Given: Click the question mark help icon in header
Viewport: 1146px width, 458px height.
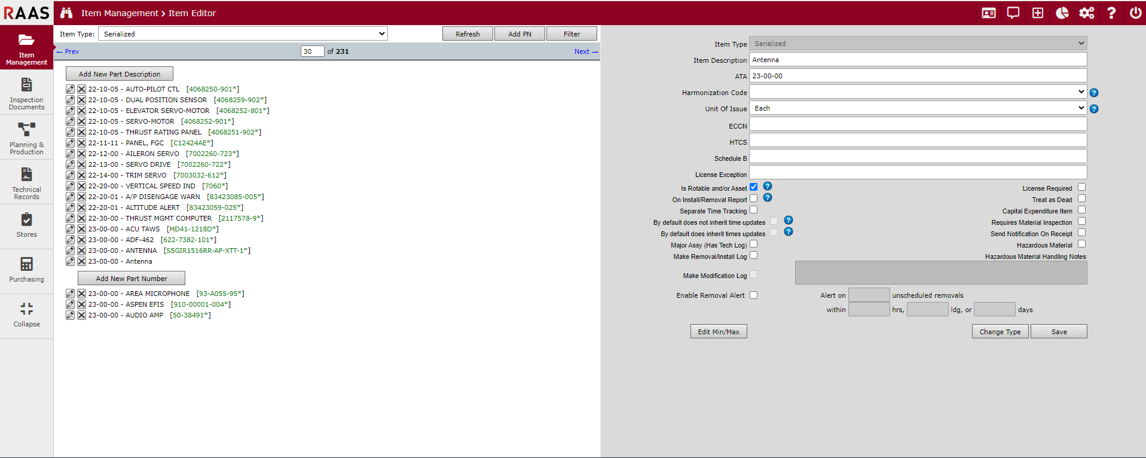Looking at the screenshot, I should click(1111, 13).
